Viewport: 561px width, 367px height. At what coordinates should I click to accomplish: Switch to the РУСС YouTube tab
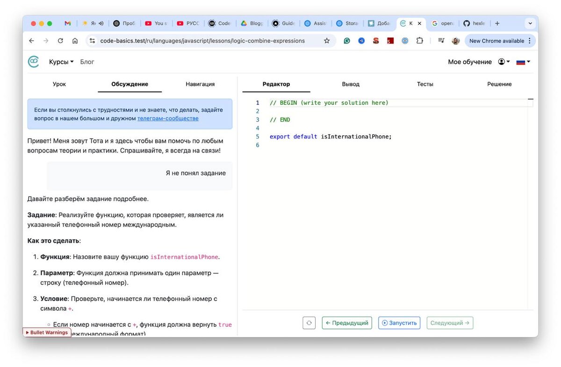point(188,23)
